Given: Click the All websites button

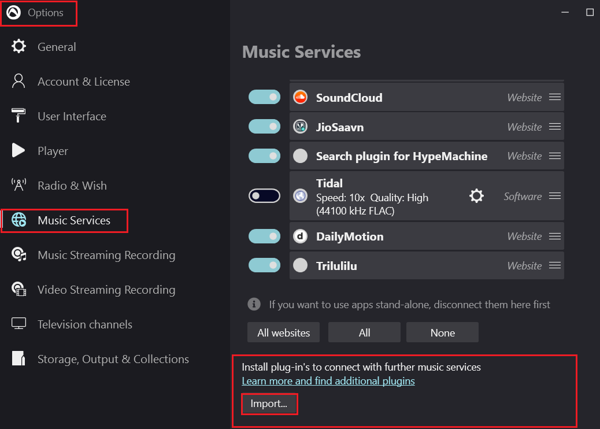Looking at the screenshot, I should point(284,332).
